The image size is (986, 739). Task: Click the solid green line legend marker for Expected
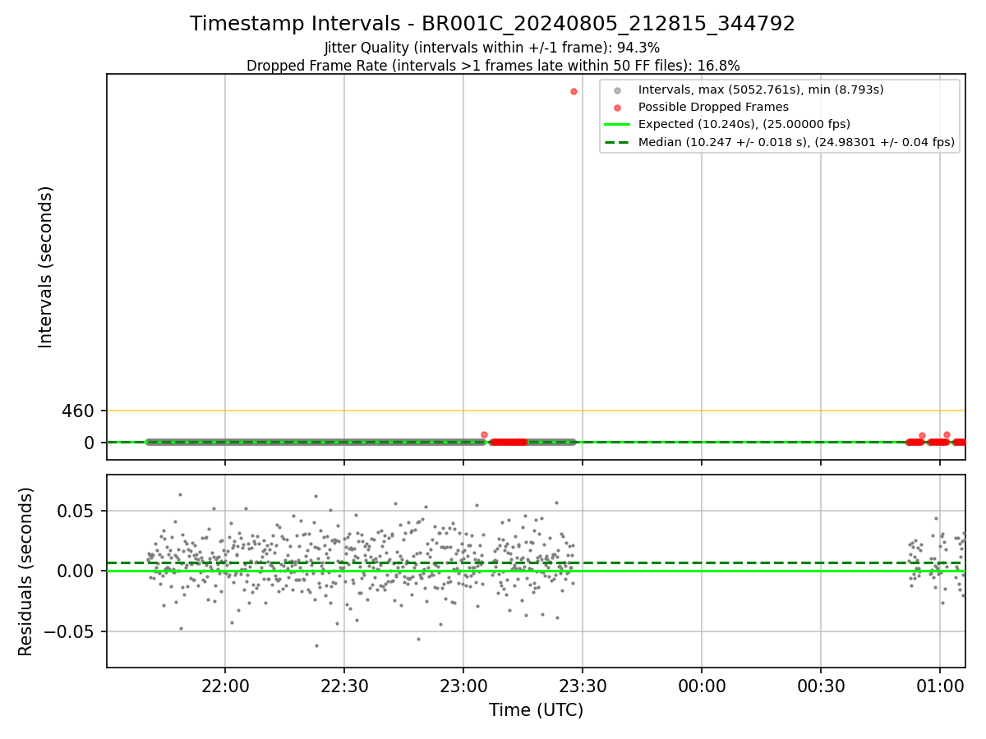617,125
